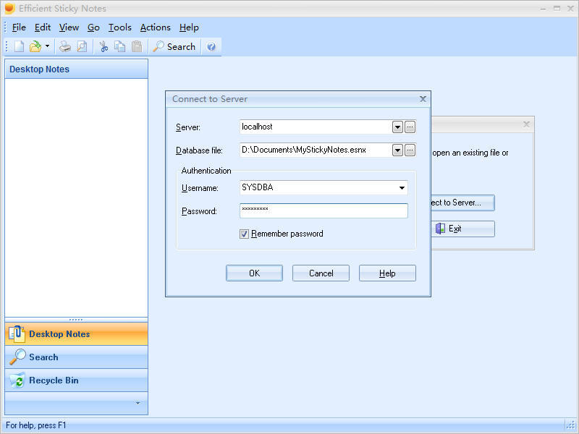
Task: Uncheck the Remember password checkbox
Action: [x=244, y=234]
